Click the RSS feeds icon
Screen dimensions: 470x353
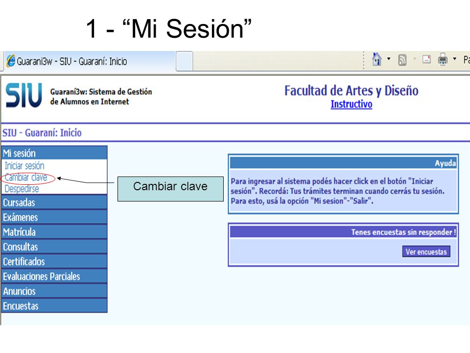click(x=402, y=60)
